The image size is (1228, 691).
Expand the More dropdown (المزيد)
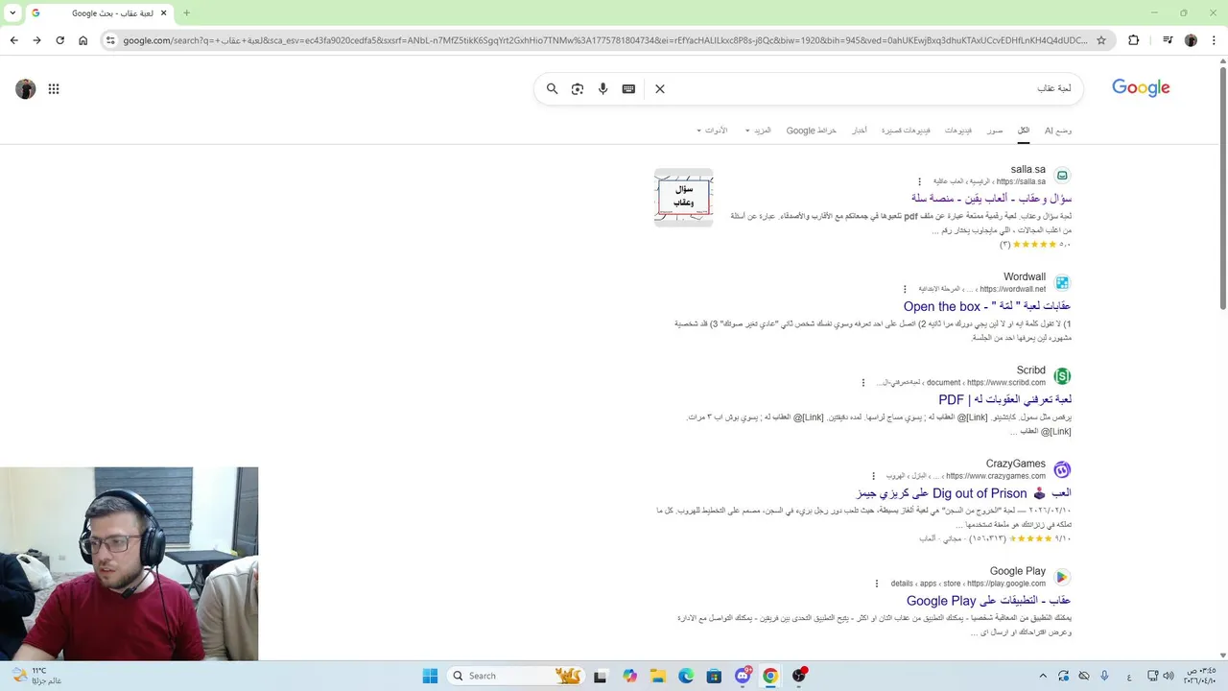pos(758,130)
